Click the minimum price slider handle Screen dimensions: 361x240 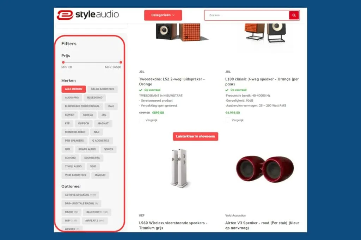coord(63,63)
